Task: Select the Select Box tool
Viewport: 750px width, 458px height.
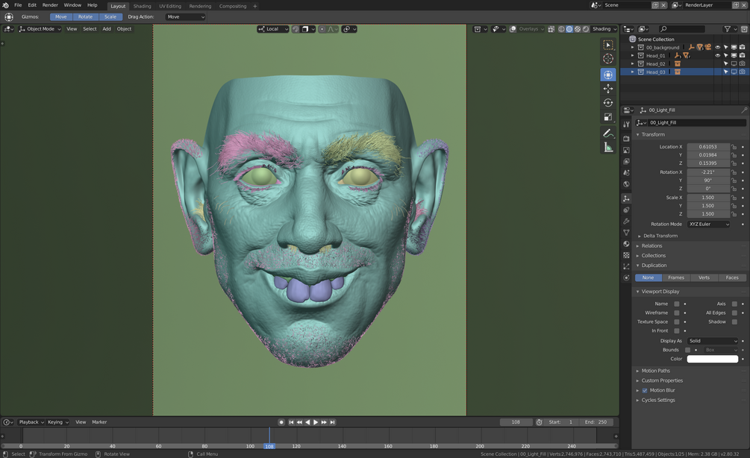Action: 608,45
